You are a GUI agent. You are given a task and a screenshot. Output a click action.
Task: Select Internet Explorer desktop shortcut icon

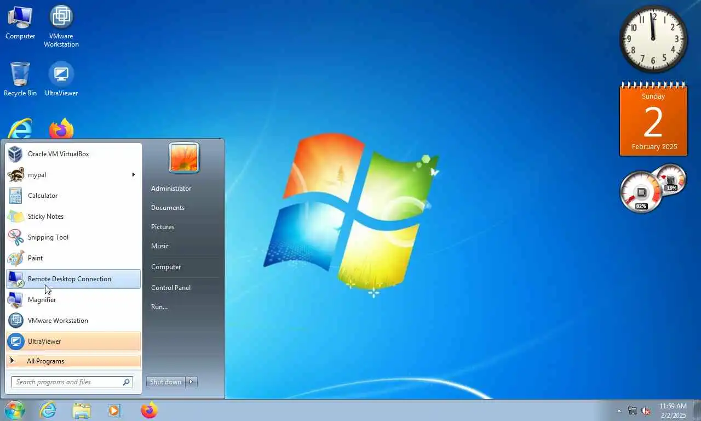pos(20,129)
